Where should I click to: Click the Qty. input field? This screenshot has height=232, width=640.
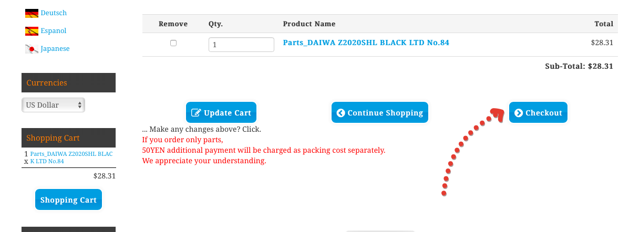click(241, 45)
